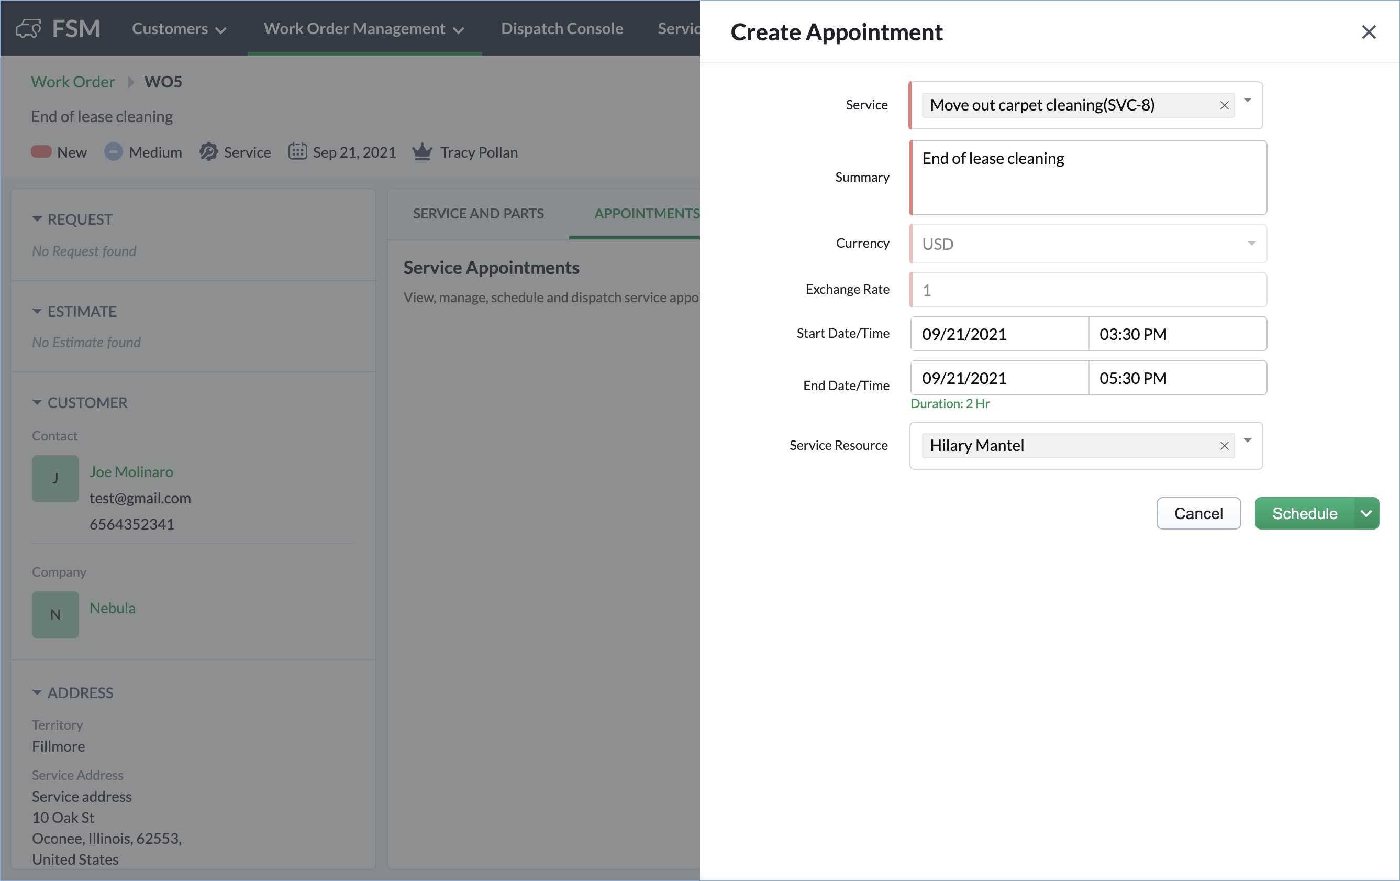The height and width of the screenshot is (881, 1400).
Task: Click the FSM vehicle logo icon
Action: click(x=28, y=28)
